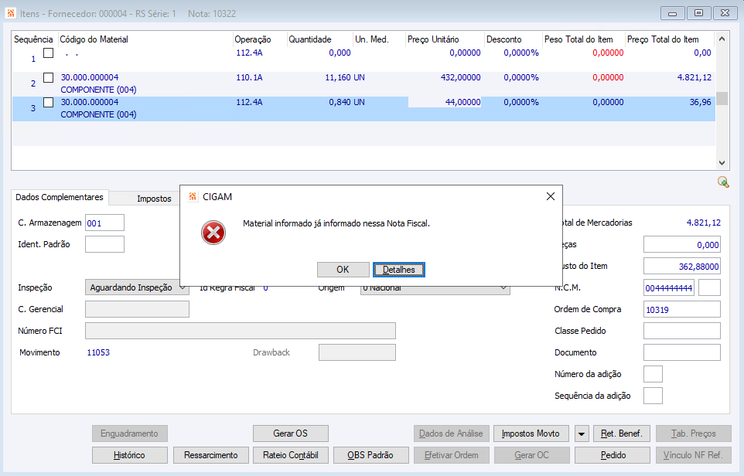Viewport: 744px width, 476px height.
Task: Tick the checkbox for sequence 2 row
Action: 49,78
